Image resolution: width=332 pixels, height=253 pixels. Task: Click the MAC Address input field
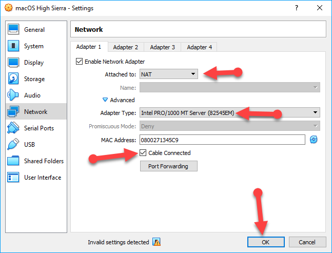(221, 140)
